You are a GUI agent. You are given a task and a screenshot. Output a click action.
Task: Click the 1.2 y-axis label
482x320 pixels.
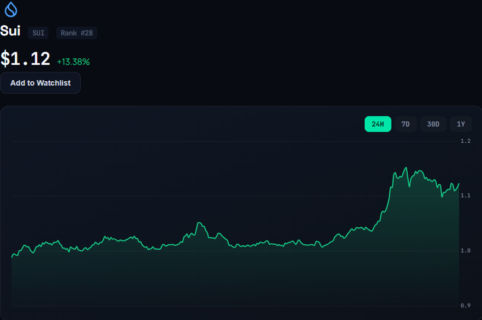pos(466,141)
